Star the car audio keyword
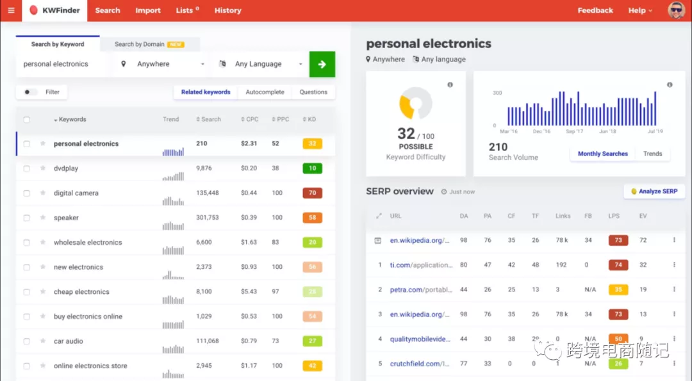Screen dimensions: 692x381 43,341
